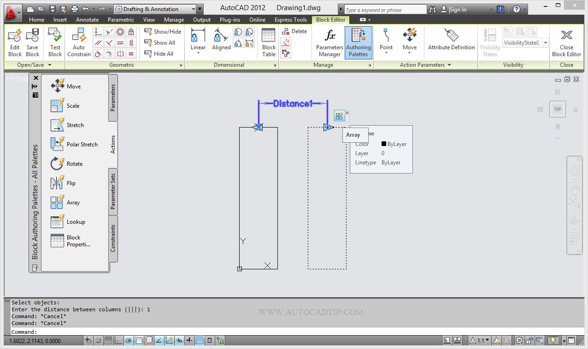
Task: Click the New drawing icon in Quick Access
Action: [x=30, y=9]
